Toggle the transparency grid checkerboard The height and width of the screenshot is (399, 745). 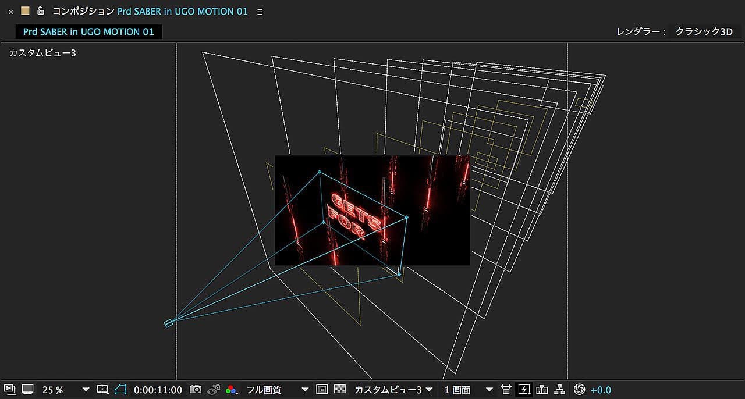point(340,389)
